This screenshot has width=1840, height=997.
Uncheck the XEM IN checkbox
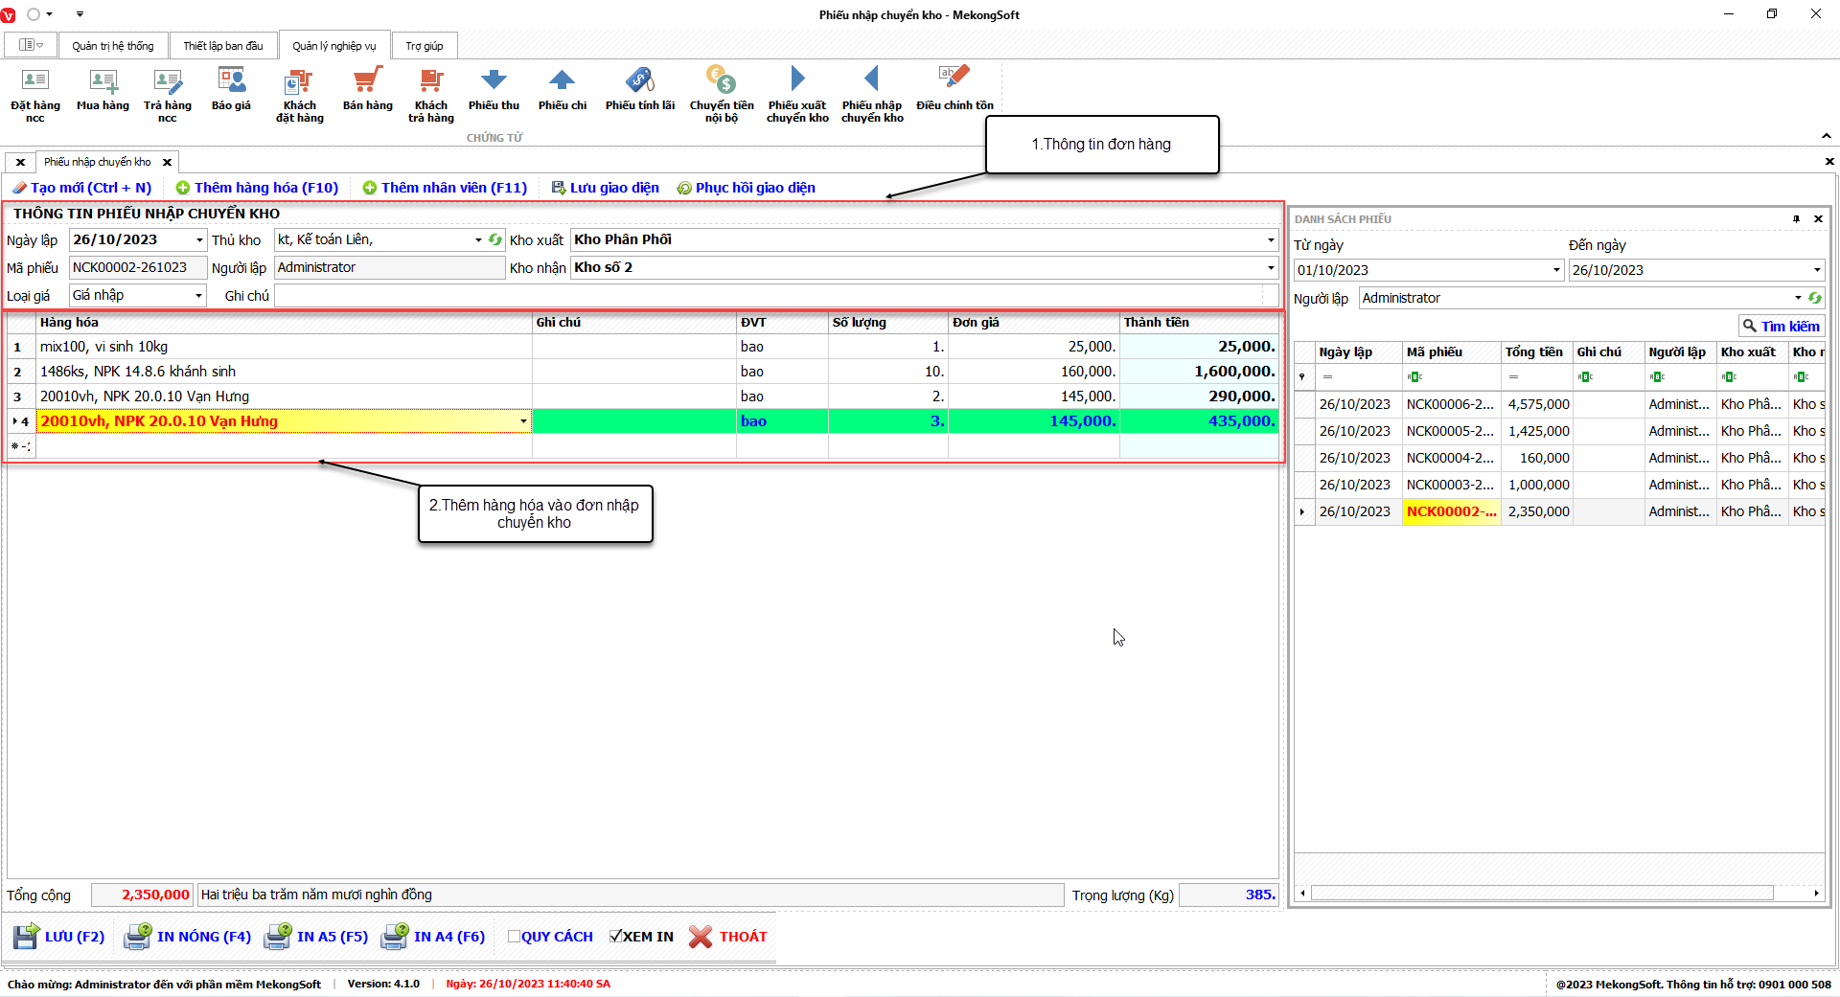[x=616, y=937]
